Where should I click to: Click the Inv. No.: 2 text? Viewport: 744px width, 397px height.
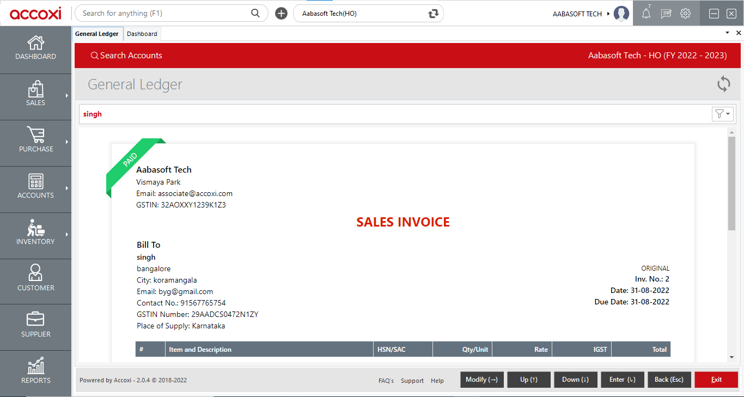652,279
